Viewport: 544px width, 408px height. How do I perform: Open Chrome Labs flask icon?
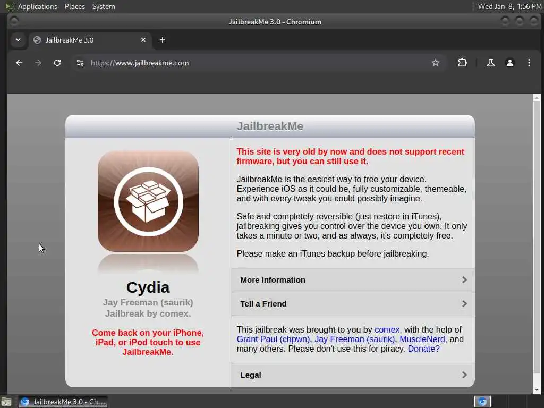pyautogui.click(x=490, y=63)
